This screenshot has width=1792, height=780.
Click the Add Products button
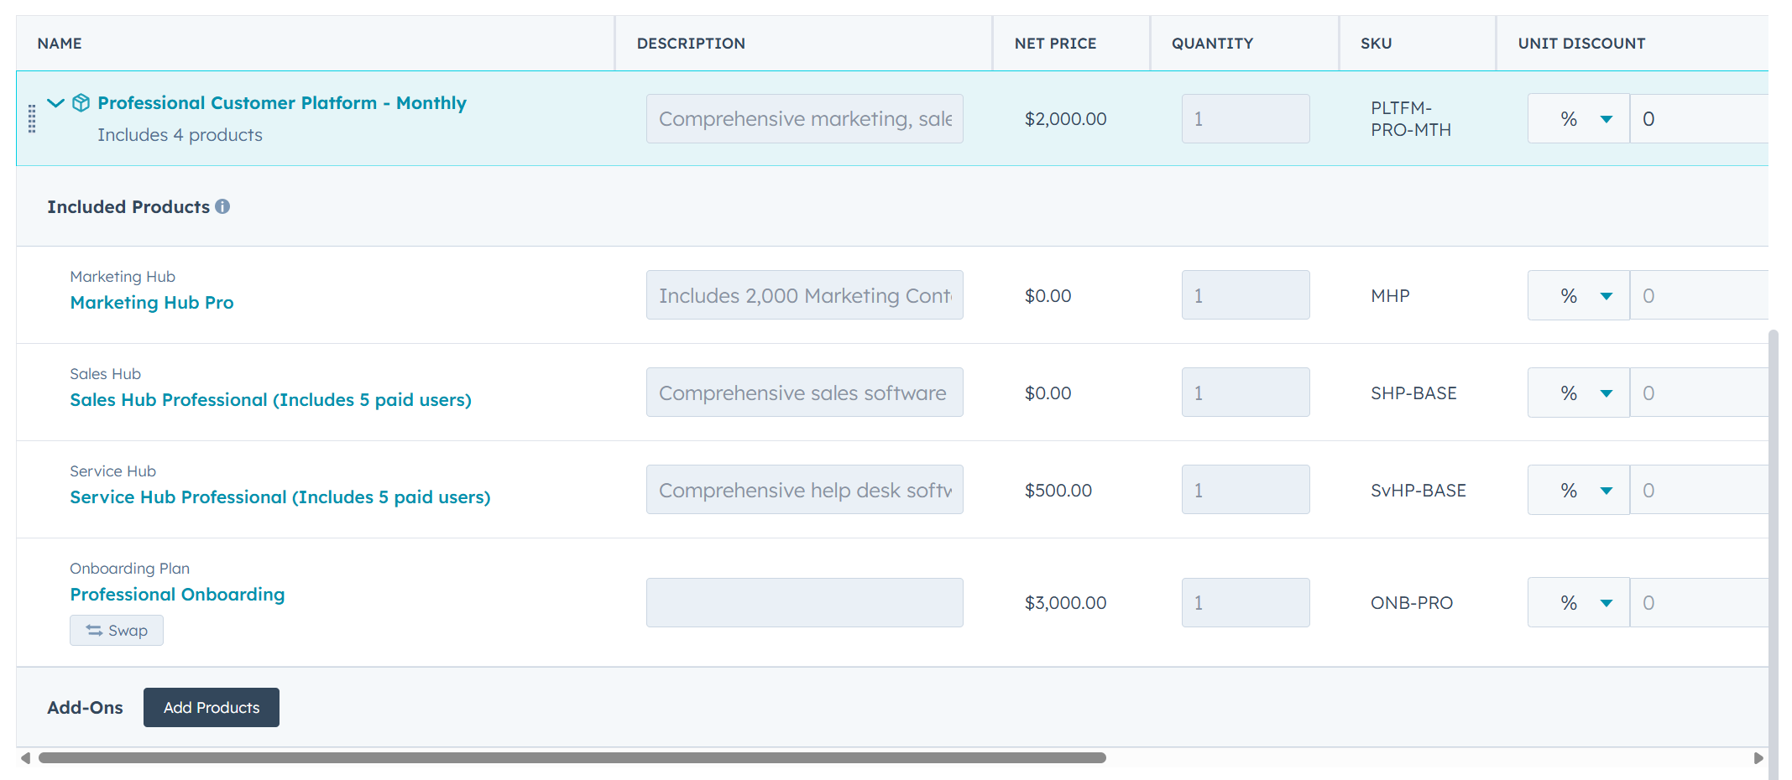click(212, 708)
